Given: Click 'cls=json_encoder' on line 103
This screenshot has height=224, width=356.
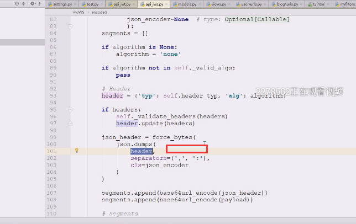Looking at the screenshot, I should pyautogui.click(x=159, y=166).
